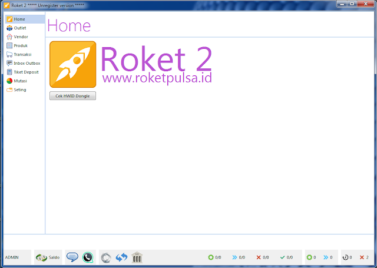Click the clock history counter icon
The height and width of the screenshot is (268, 377).
pos(347,257)
